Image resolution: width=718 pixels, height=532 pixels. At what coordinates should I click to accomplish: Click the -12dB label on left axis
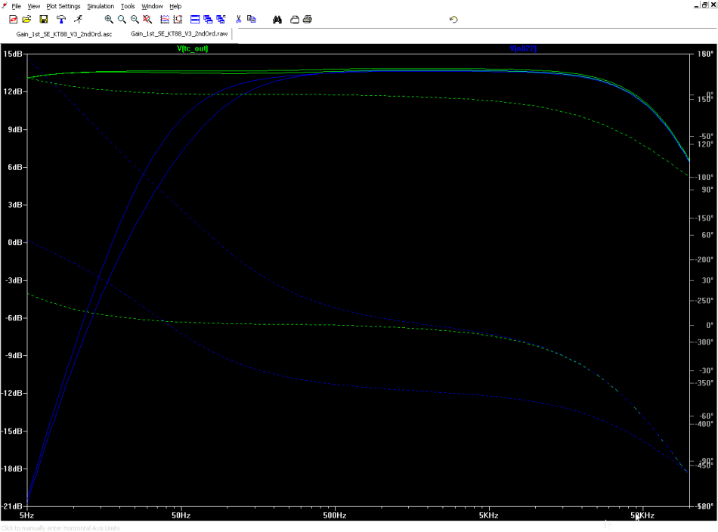pos(11,393)
